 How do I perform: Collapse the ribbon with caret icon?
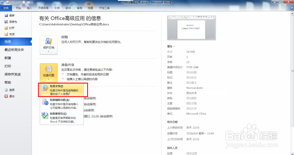click(x=287, y=8)
